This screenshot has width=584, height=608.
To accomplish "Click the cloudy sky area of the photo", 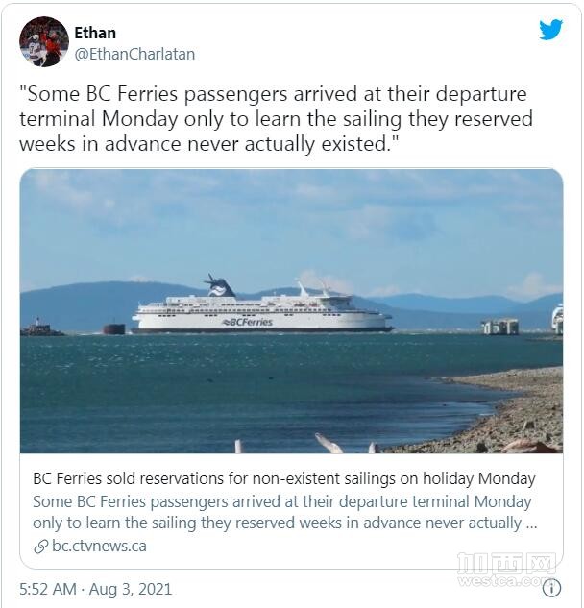I will (x=288, y=221).
